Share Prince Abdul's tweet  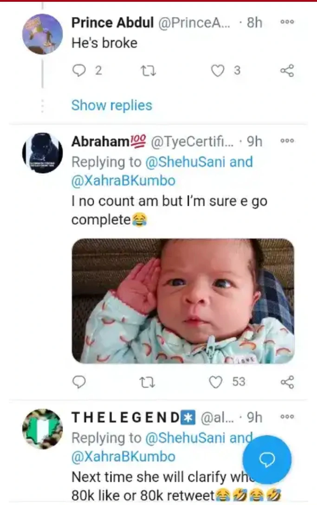[x=287, y=71]
